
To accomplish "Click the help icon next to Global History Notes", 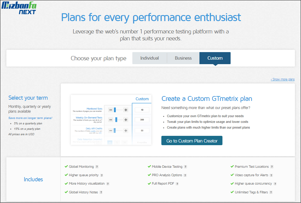I will (x=101, y=192).
